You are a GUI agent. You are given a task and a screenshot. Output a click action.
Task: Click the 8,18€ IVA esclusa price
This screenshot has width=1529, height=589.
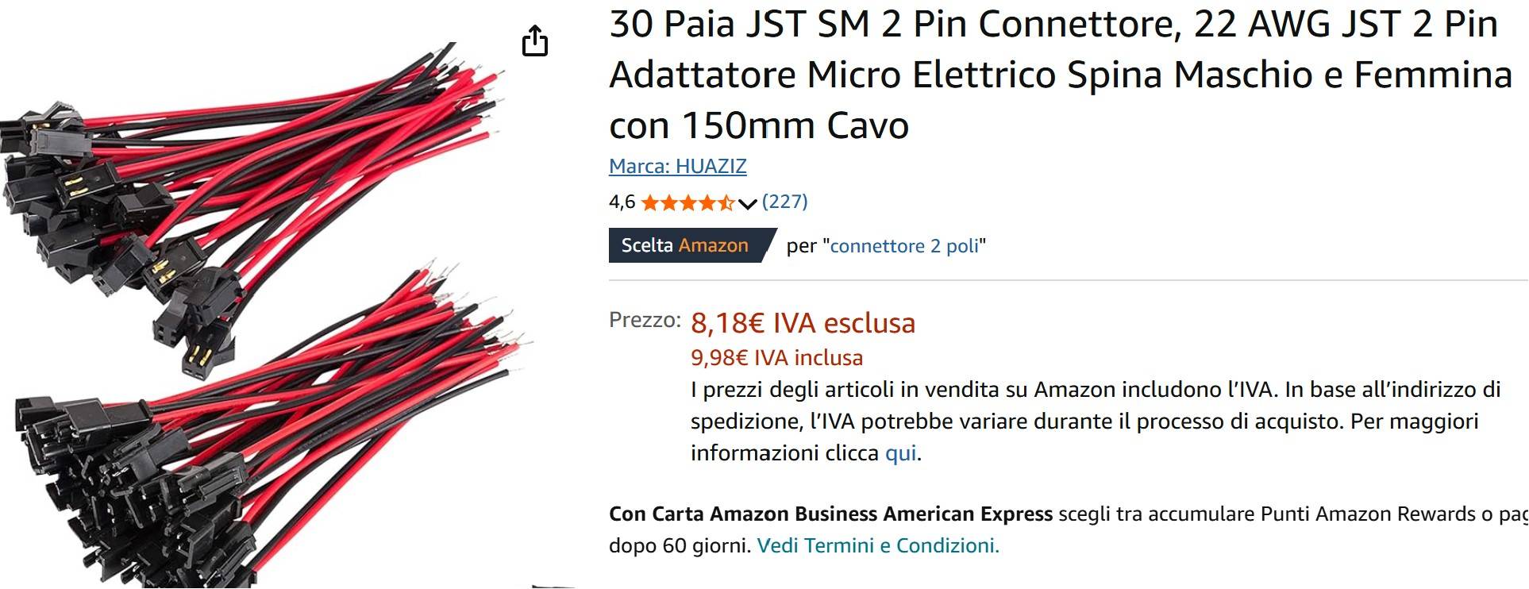[803, 323]
